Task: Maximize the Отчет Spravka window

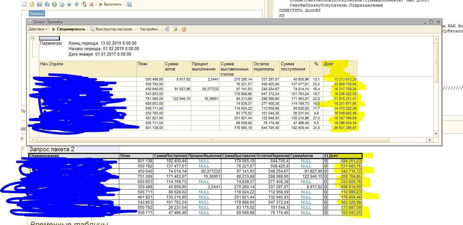Action: click(x=431, y=22)
